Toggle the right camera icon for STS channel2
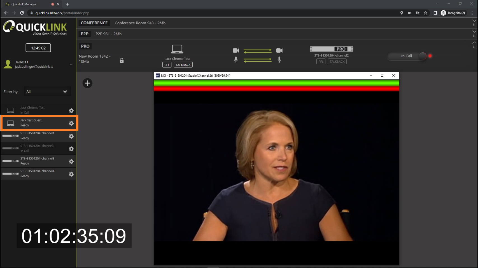This screenshot has height=268, width=478. pos(279,51)
